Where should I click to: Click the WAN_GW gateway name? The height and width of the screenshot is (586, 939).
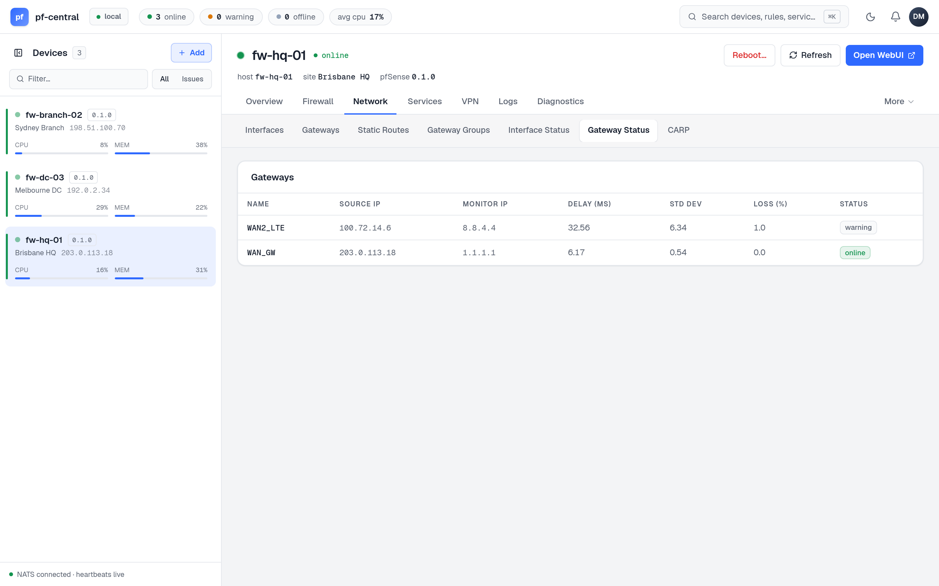click(x=261, y=253)
